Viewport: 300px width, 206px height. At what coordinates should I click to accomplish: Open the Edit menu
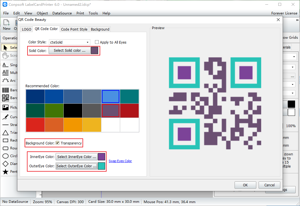coord(17,13)
